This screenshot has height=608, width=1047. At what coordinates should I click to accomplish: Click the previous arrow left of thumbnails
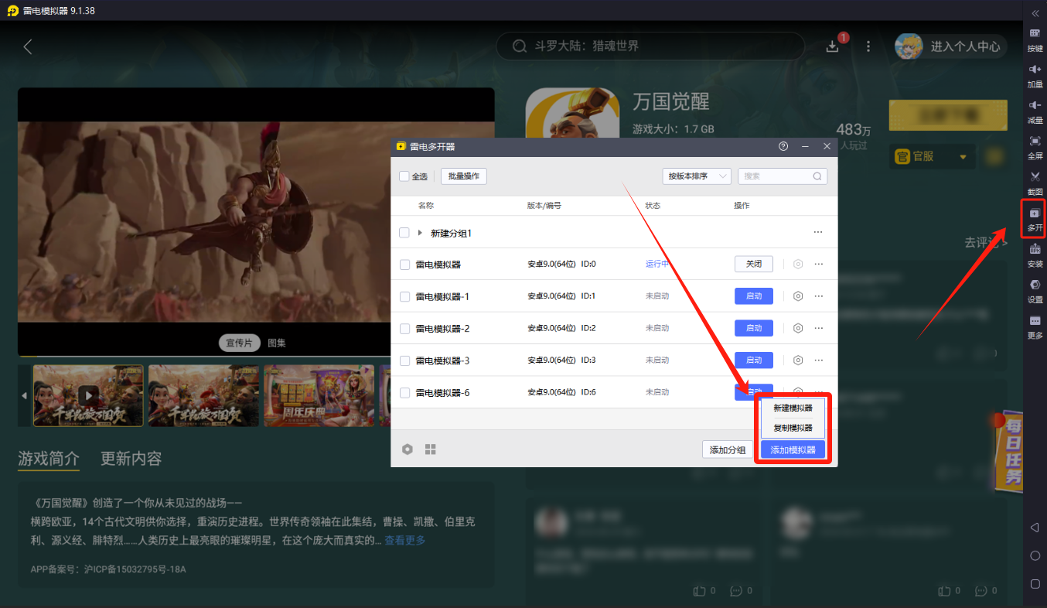(x=24, y=396)
